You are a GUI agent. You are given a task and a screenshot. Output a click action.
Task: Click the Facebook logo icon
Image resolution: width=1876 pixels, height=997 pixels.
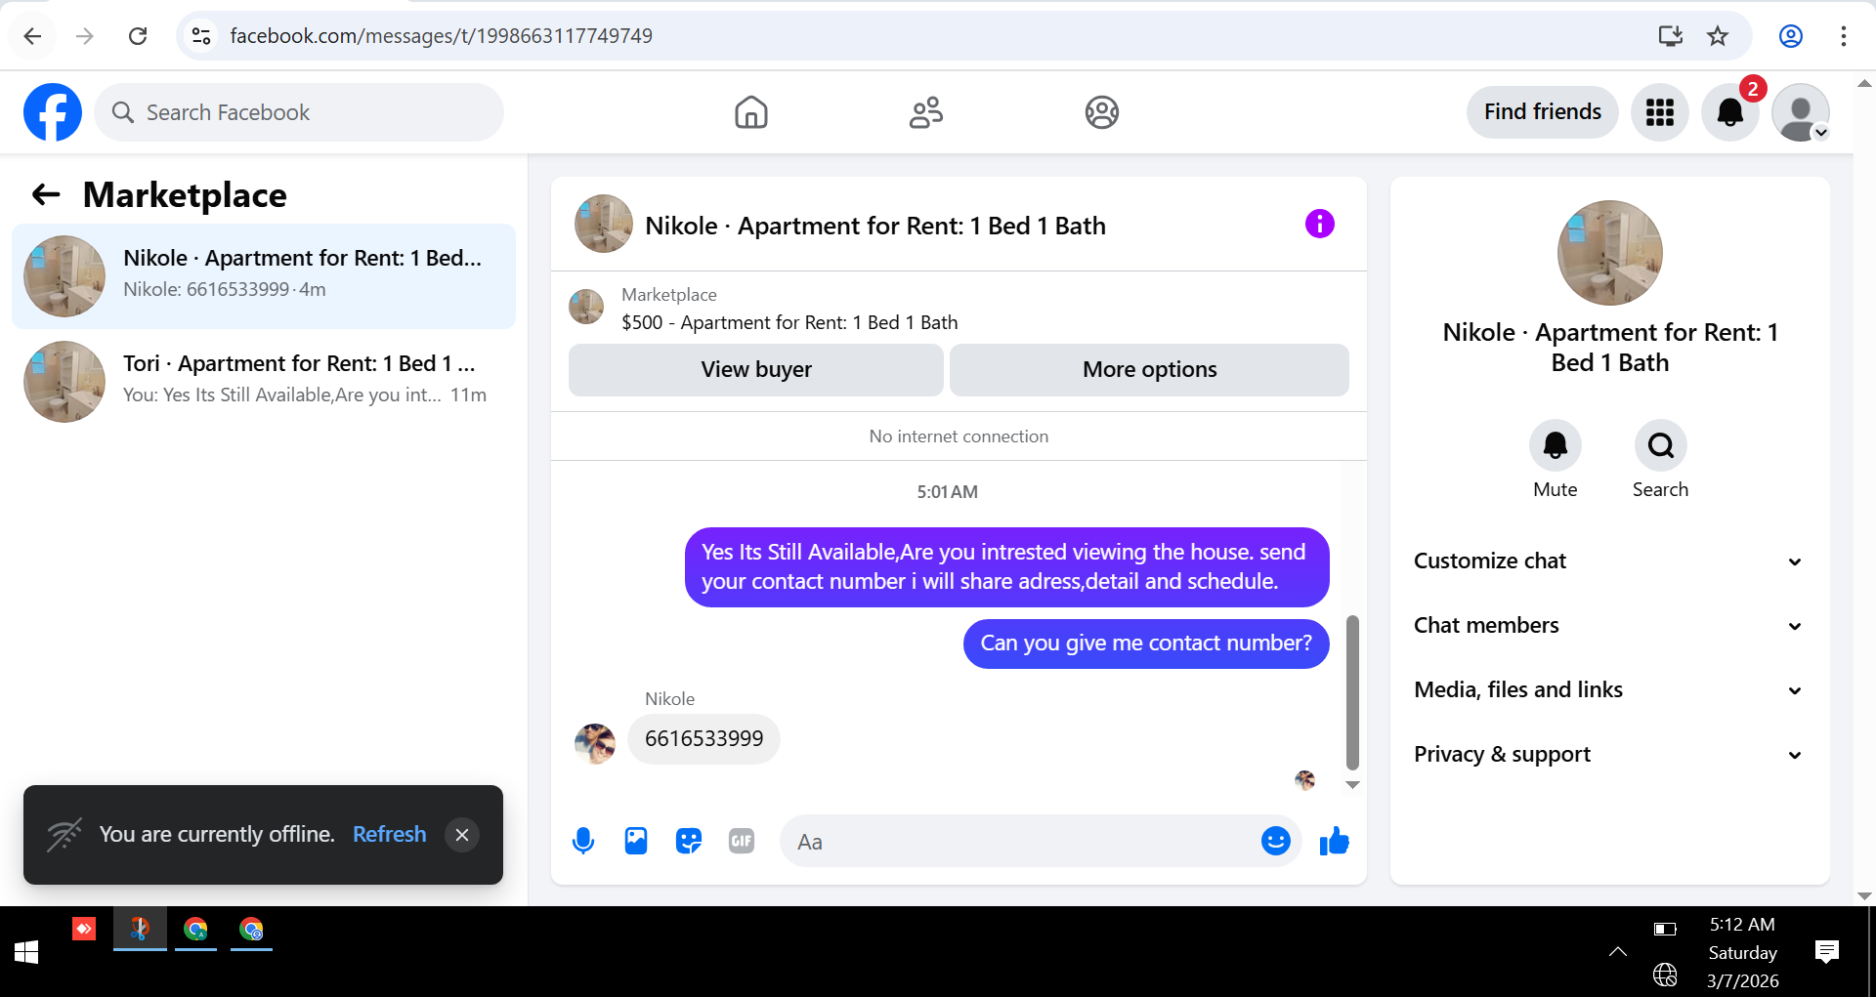53,112
